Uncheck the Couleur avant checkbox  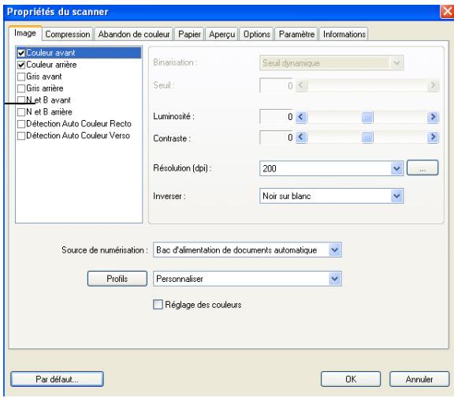coord(21,53)
